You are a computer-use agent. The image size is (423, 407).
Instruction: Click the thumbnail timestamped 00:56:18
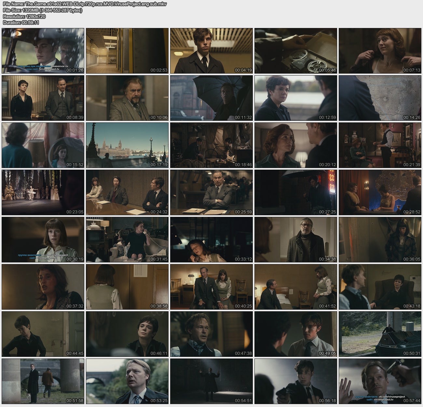(295, 381)
